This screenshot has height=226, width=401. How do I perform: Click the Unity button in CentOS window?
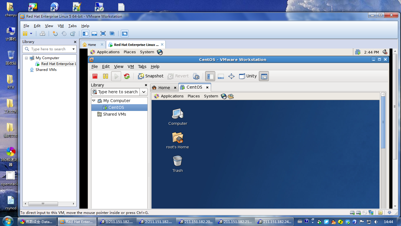(248, 76)
